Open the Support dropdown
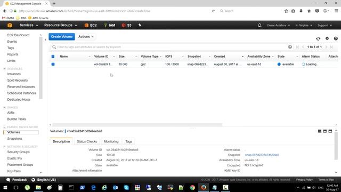 click(324, 25)
